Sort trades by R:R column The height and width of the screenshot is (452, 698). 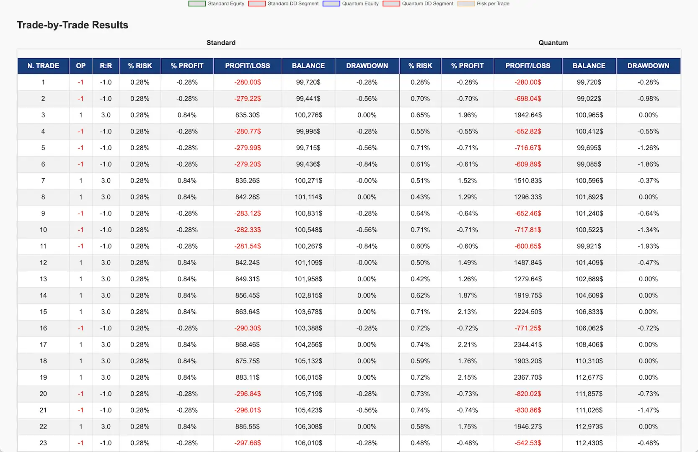click(106, 66)
